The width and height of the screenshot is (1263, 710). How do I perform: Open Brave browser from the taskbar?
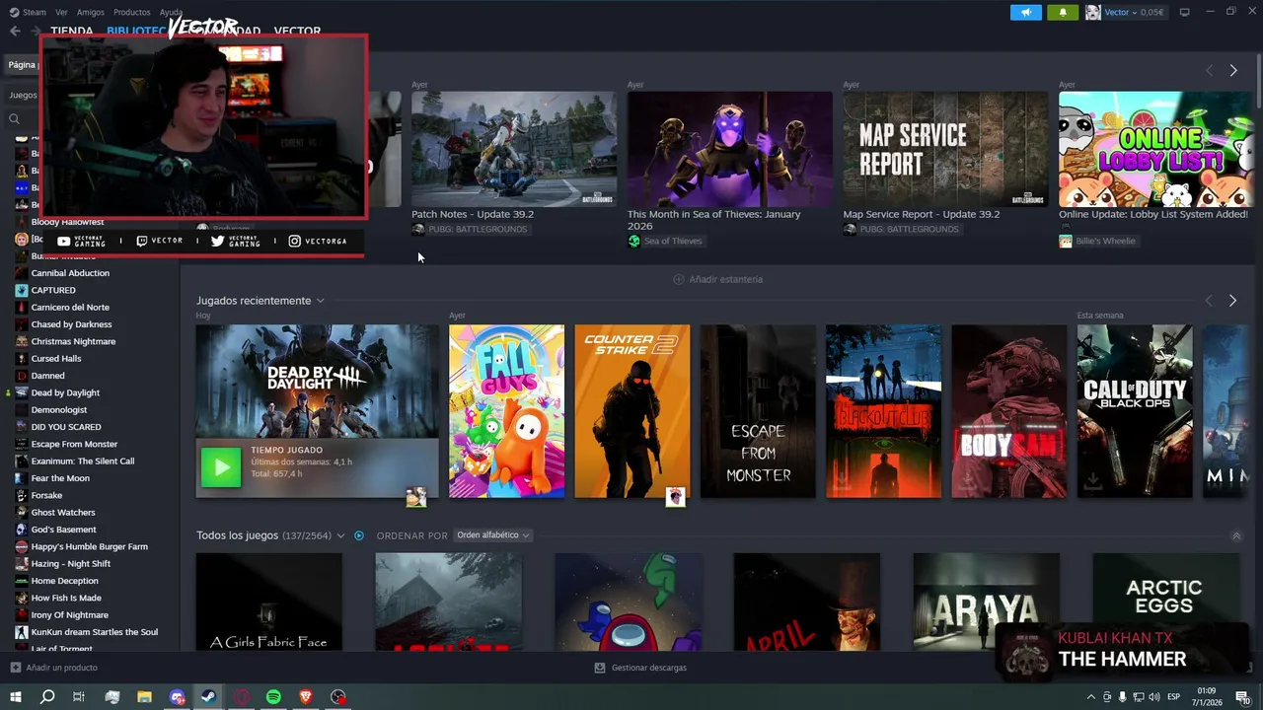click(306, 697)
